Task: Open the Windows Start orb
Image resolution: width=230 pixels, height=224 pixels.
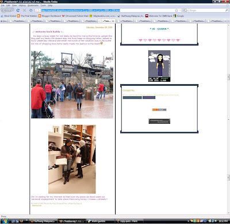Action: point(5,221)
